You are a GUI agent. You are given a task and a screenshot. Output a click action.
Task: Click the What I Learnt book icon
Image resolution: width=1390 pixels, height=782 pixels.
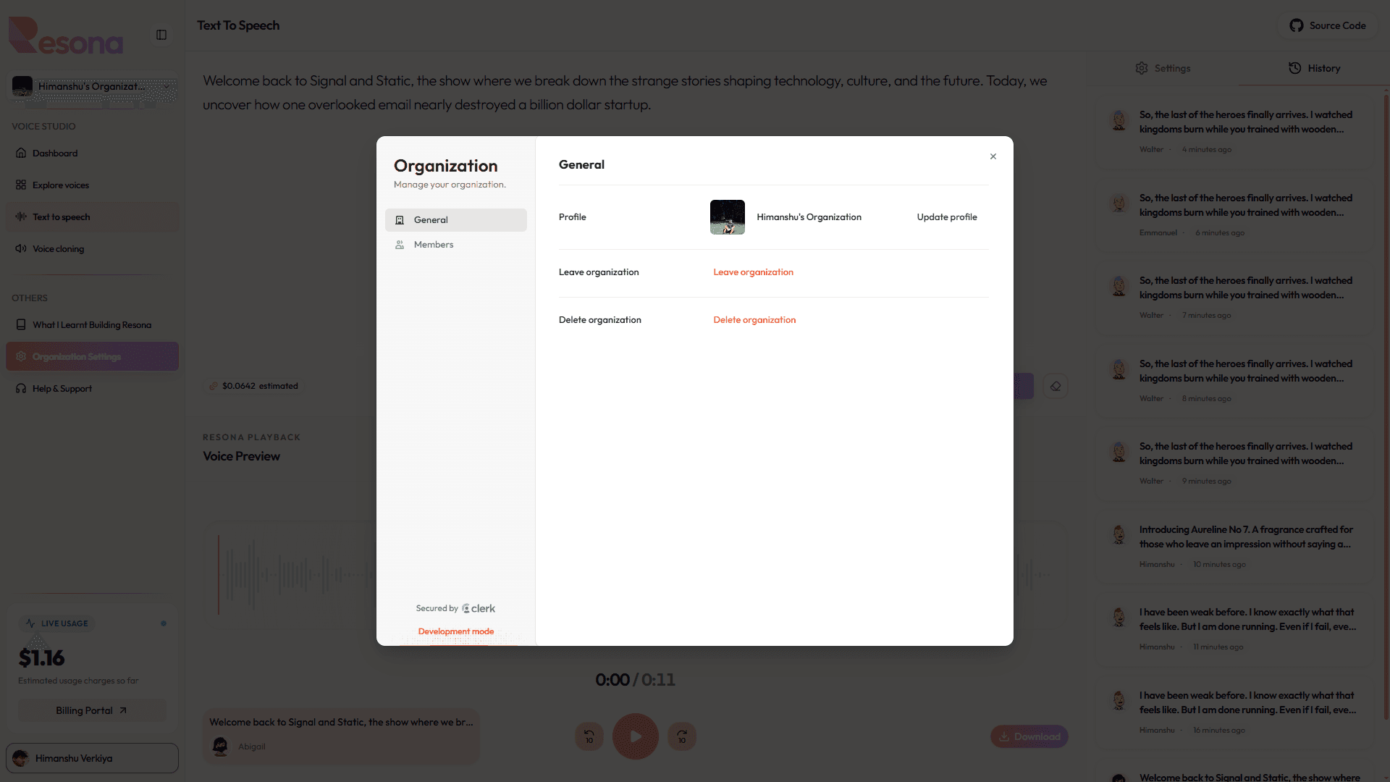tap(21, 325)
